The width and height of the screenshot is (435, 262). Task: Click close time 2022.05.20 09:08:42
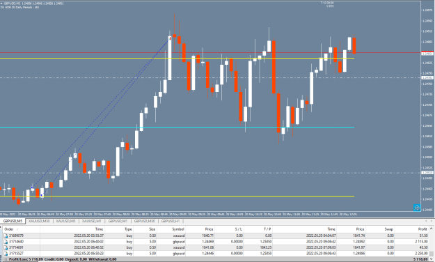(x=321, y=242)
